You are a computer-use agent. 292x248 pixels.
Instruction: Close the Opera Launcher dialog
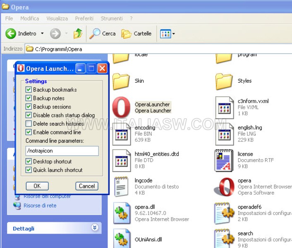pyautogui.click(x=102, y=68)
